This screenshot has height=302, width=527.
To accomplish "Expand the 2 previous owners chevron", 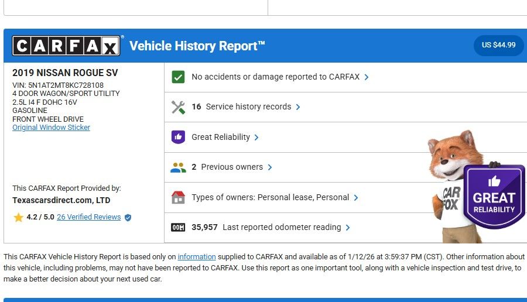I will (x=269, y=167).
